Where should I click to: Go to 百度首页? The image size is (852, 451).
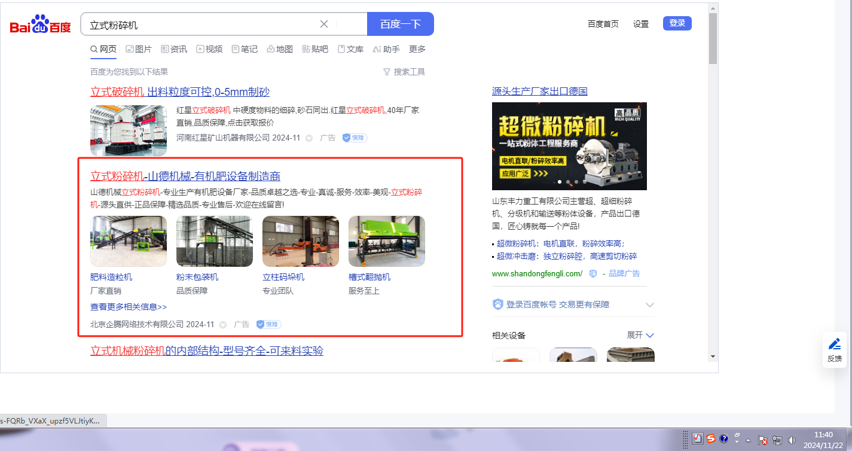(x=603, y=24)
